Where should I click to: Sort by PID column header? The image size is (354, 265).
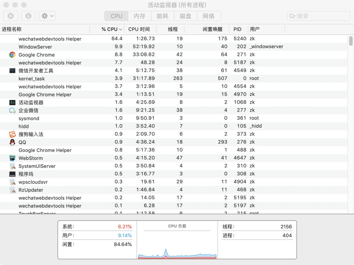click(238, 29)
